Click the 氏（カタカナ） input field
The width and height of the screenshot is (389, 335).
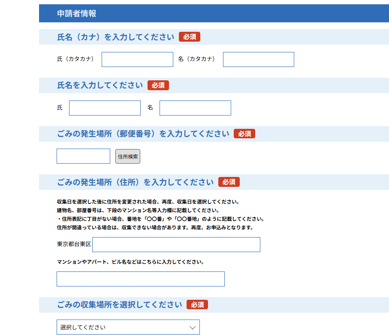137,60
